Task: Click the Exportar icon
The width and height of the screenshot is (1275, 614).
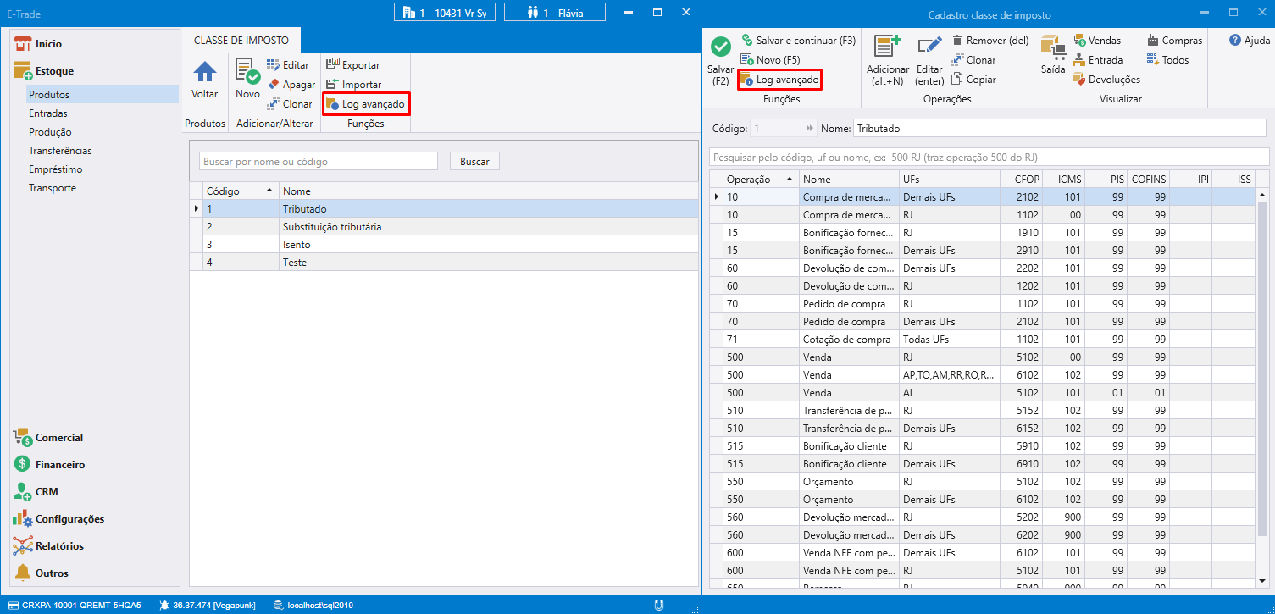Action: (x=333, y=65)
